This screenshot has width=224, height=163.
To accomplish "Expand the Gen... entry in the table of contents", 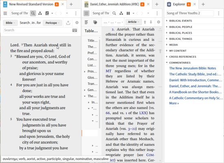I will [85, 90].
